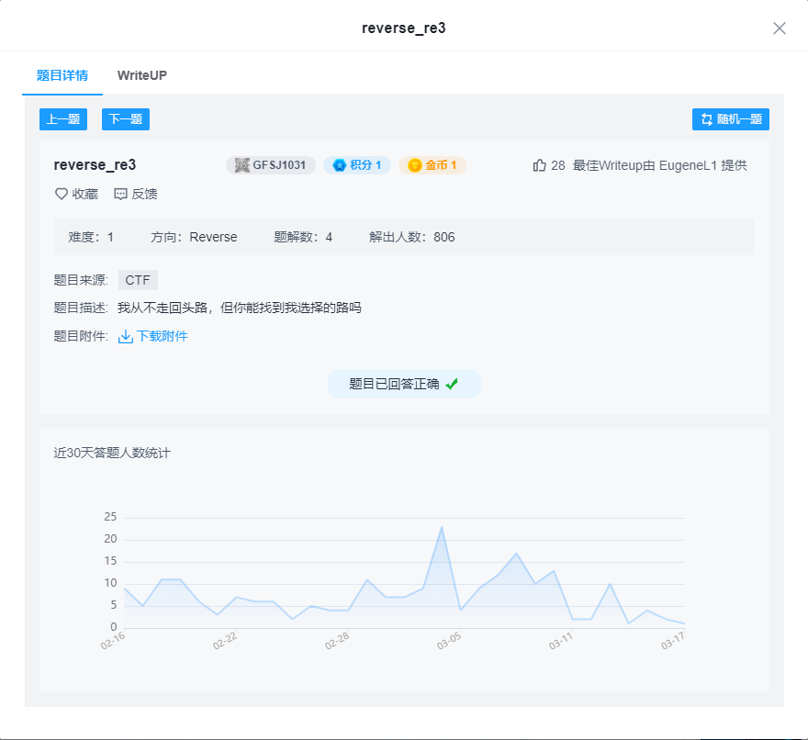Click the green checkmark on the answered banner
Screen dimensions: 808x740
coord(451,384)
